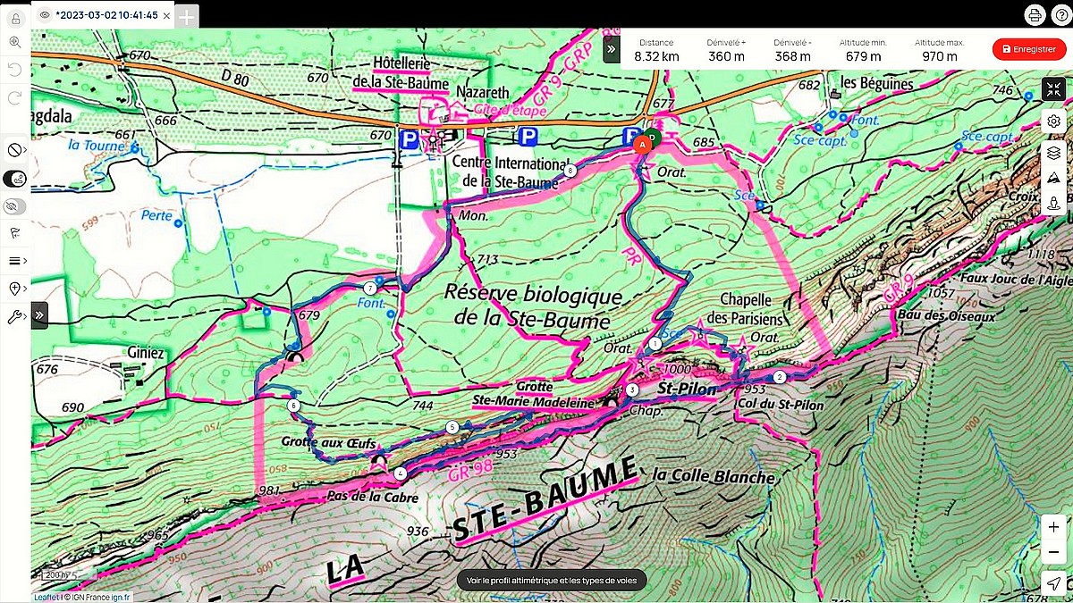
Task: Activate the street-level pegman icon
Action: click(x=1054, y=204)
